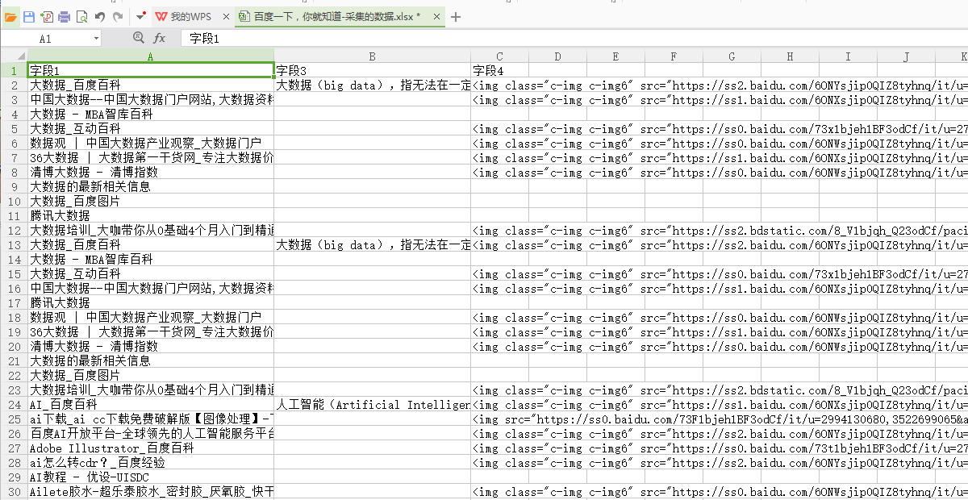Viewport: 968px width, 500px height.
Task: Click row 24 cell AI_百度百科
Action: 151,404
